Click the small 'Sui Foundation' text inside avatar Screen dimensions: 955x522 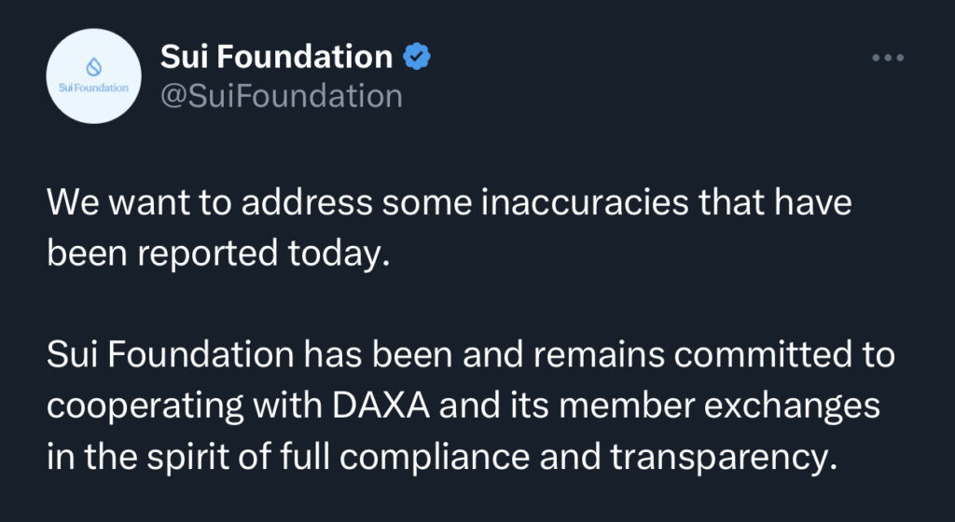coord(94,88)
